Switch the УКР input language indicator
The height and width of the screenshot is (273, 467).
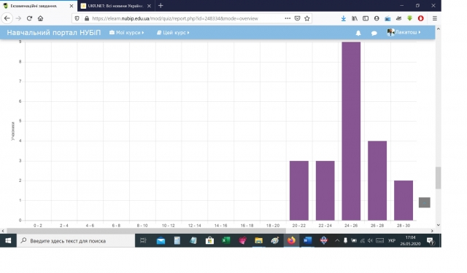click(x=392, y=241)
